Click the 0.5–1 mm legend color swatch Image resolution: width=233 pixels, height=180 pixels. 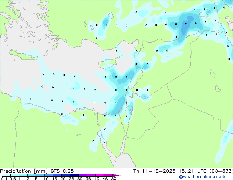pyautogui.click(x=15, y=175)
